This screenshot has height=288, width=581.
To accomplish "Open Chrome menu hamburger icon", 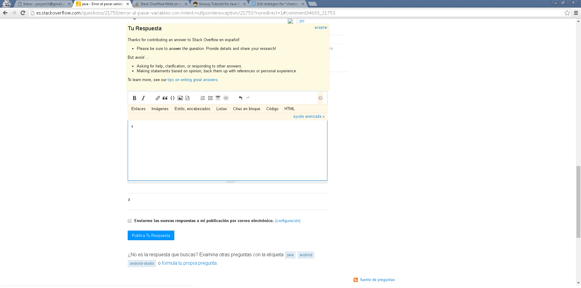I will coord(576,13).
